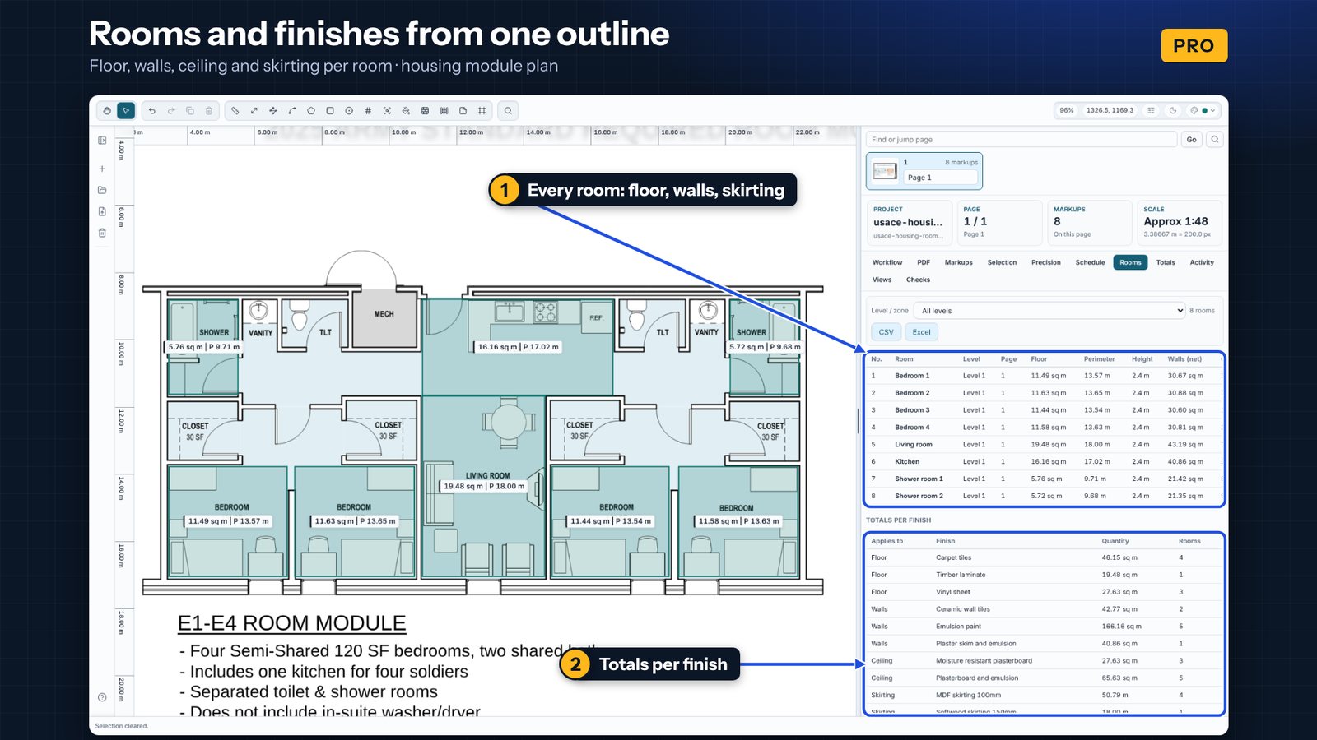Screen dimensions: 1317x740
Task: Select the Page 1 thumbnail
Action: coord(924,171)
